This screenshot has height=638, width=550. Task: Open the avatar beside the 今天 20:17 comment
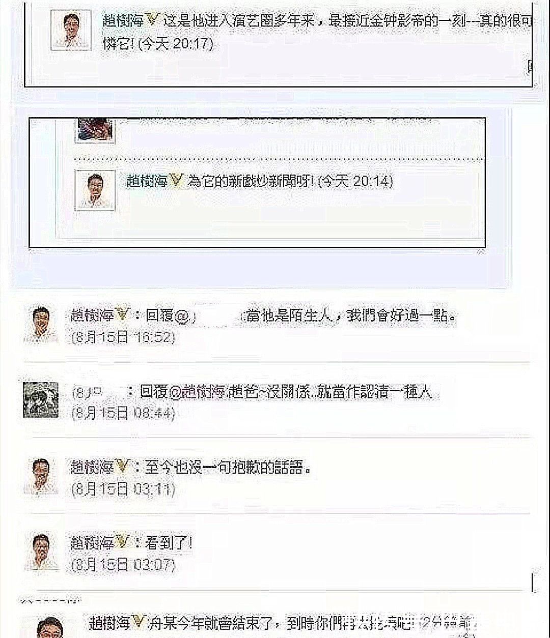click(71, 30)
